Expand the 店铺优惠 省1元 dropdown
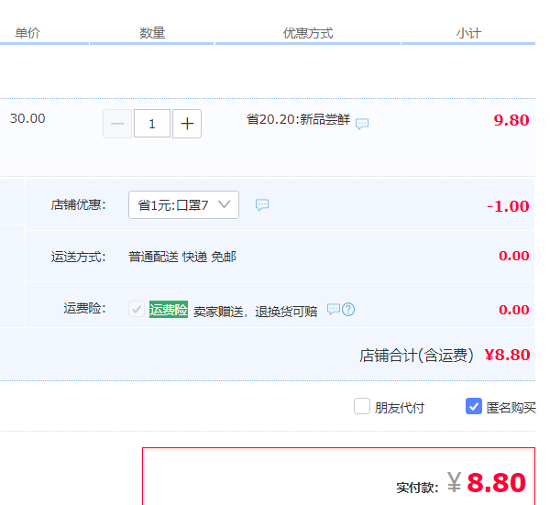 click(x=183, y=205)
